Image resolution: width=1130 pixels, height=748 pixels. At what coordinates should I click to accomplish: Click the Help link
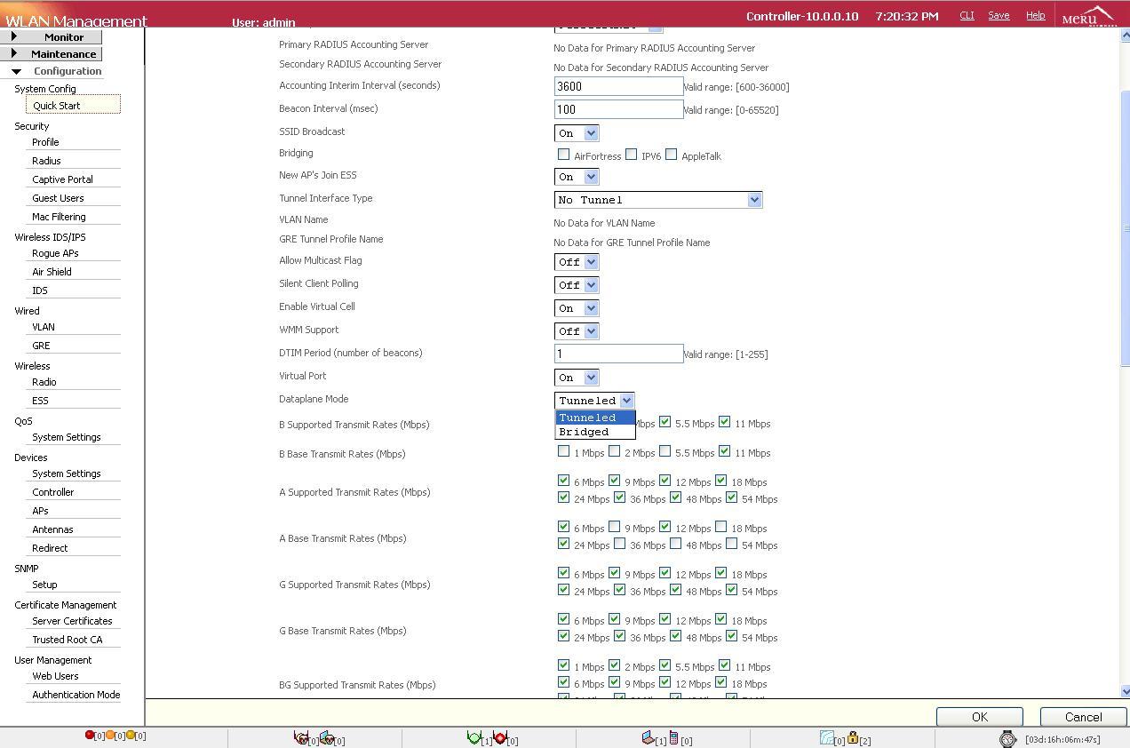coord(1035,15)
